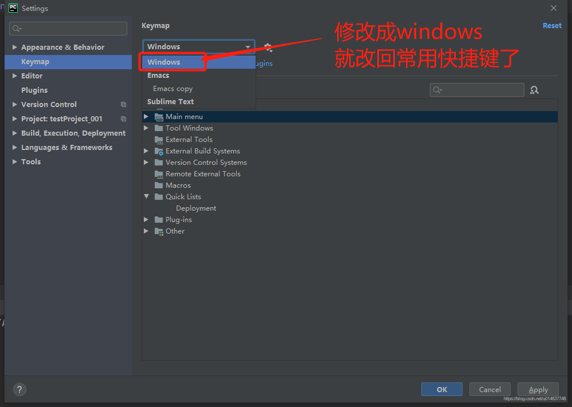Expand External Build Systems arrow
Viewport: 572px width, 407px height.
pyautogui.click(x=146, y=151)
